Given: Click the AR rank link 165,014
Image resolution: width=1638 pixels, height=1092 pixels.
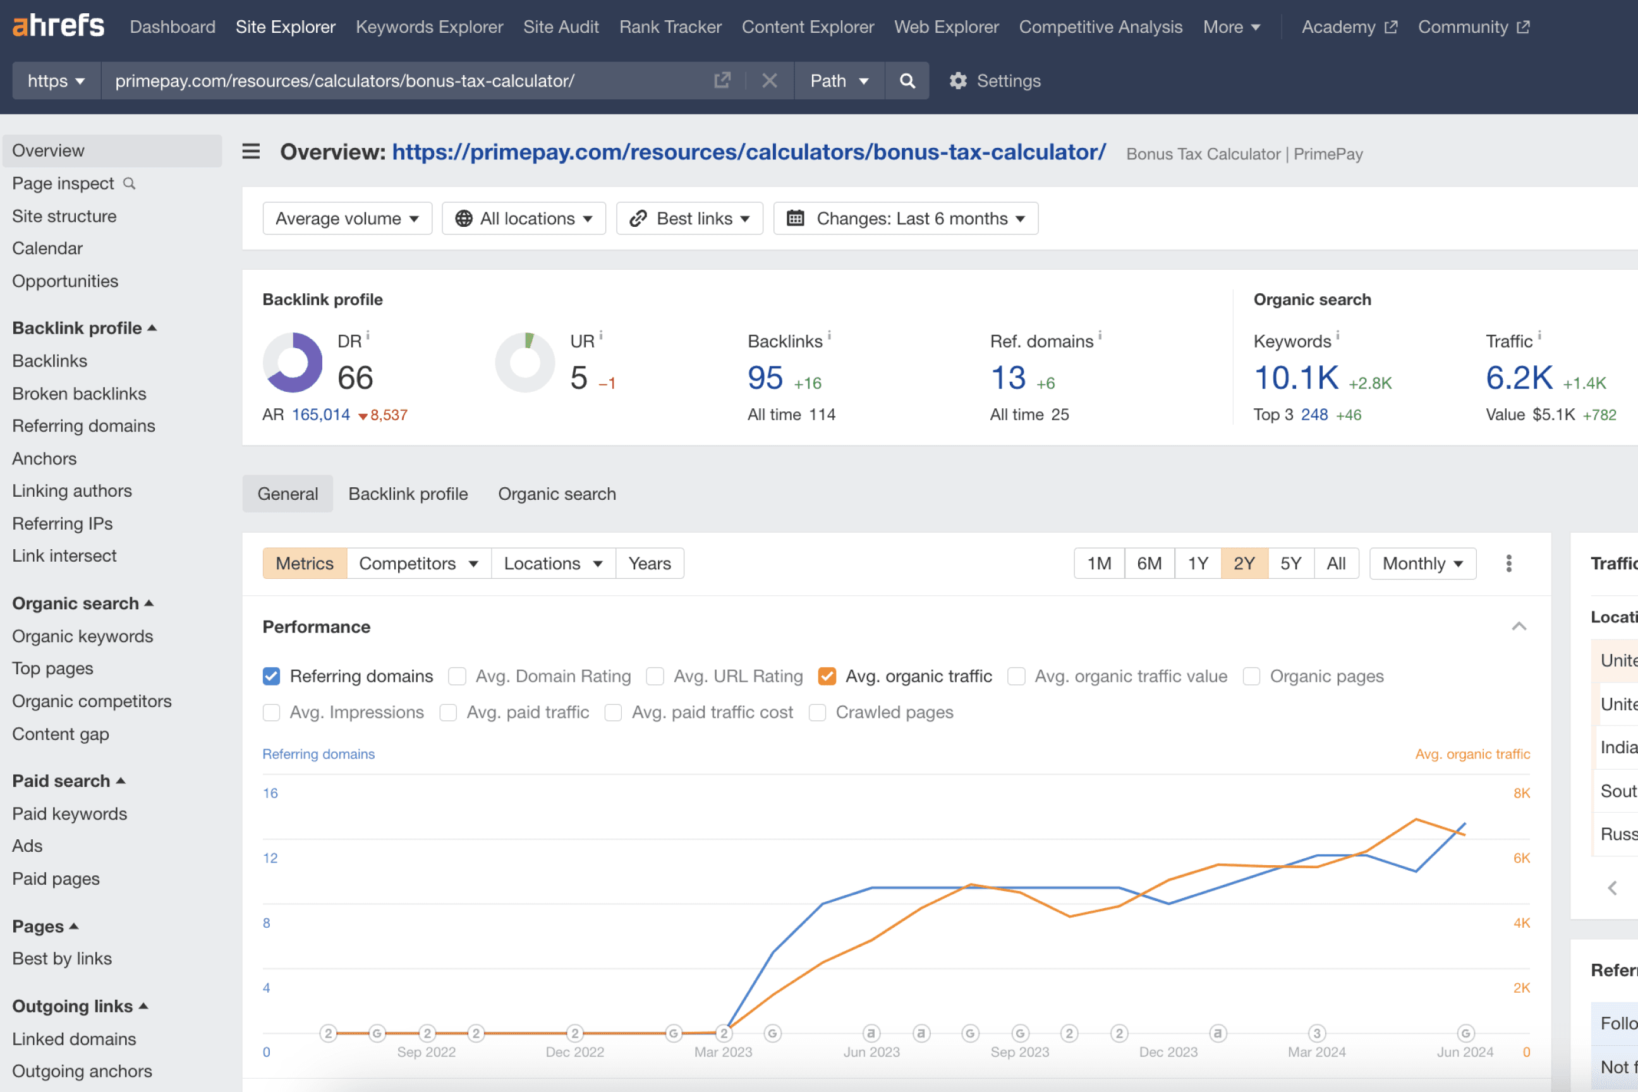Looking at the screenshot, I should pyautogui.click(x=320, y=414).
